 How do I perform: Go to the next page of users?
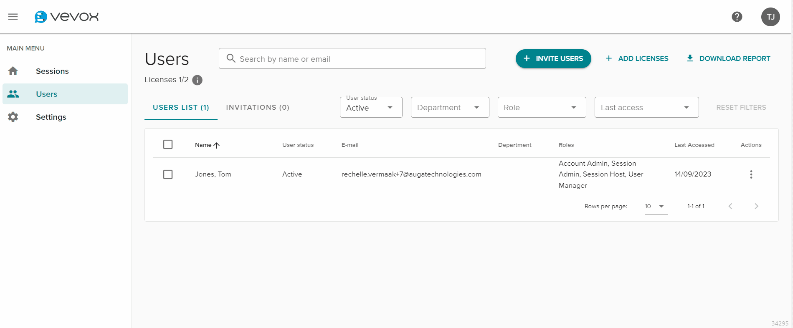click(756, 206)
